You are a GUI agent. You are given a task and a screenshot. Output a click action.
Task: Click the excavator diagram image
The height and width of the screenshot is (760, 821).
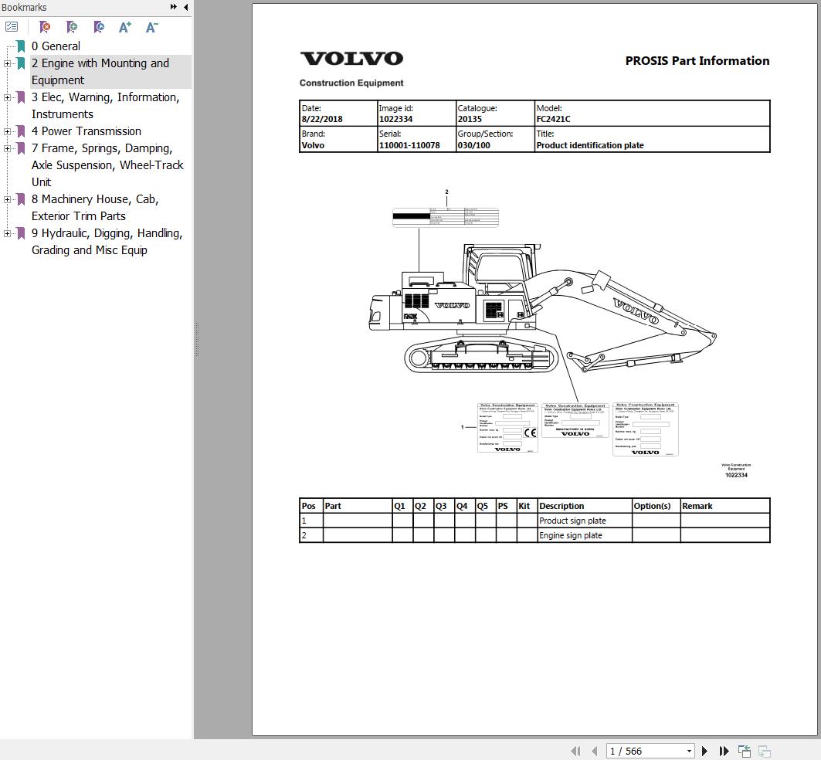coord(542,309)
